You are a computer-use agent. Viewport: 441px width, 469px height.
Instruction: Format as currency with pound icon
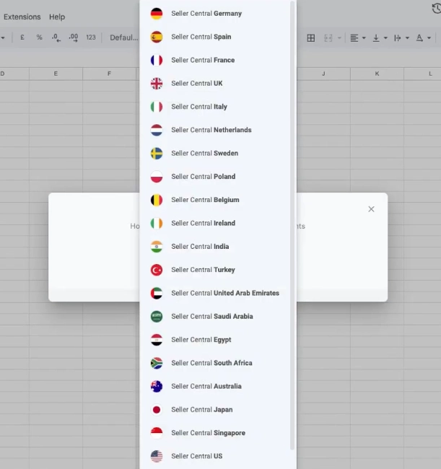pyautogui.click(x=22, y=38)
